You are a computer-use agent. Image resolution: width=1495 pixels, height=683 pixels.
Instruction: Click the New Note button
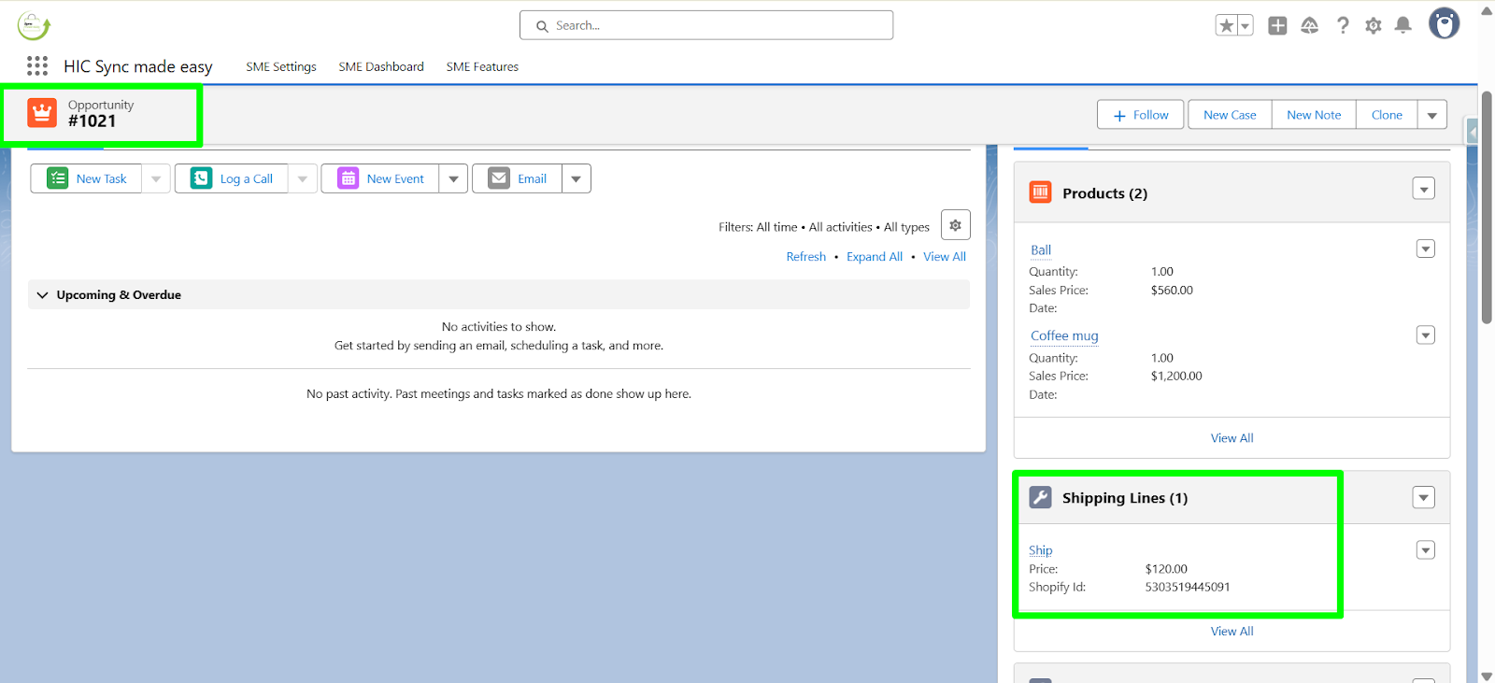tap(1314, 115)
